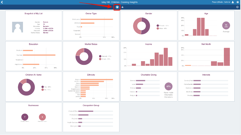
Task: Click the 8 home business circle
Action: point(42,117)
